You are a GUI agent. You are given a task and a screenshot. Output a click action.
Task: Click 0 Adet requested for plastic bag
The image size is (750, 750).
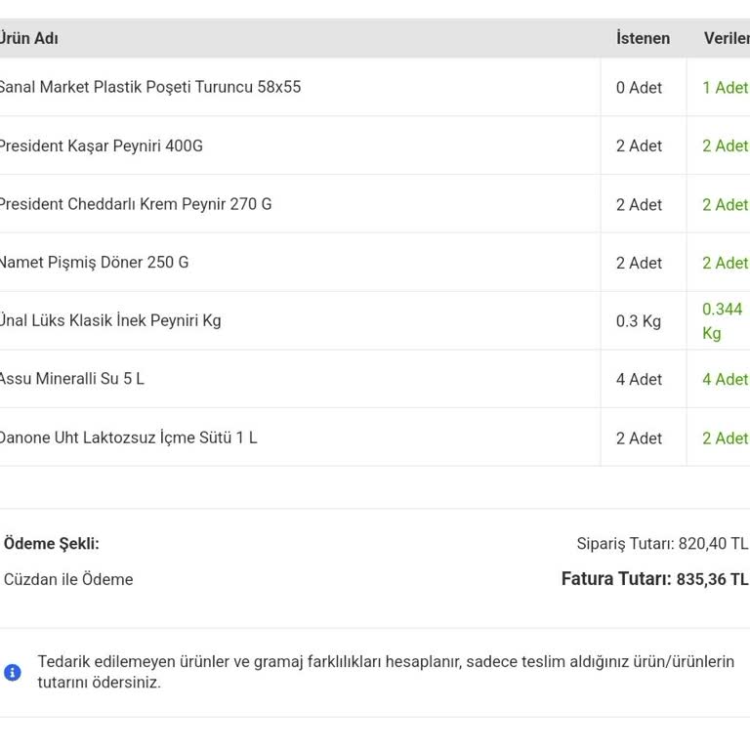coord(639,87)
